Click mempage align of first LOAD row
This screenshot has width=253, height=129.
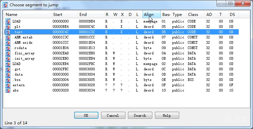[150, 22]
